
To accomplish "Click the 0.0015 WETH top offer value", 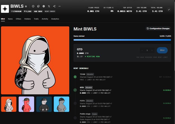I will point(125,11).
